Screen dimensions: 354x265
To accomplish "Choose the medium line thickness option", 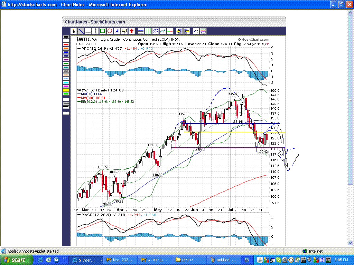I will click(x=66, y=104).
